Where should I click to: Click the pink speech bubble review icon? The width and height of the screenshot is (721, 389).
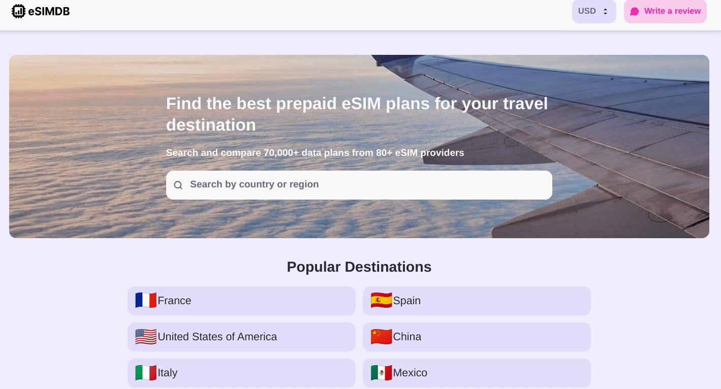pyautogui.click(x=634, y=11)
